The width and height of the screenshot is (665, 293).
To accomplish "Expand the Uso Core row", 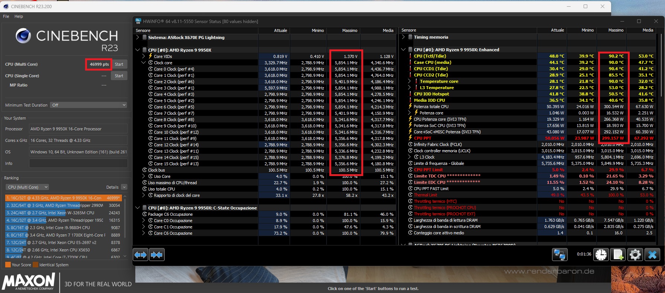I will point(143,176).
